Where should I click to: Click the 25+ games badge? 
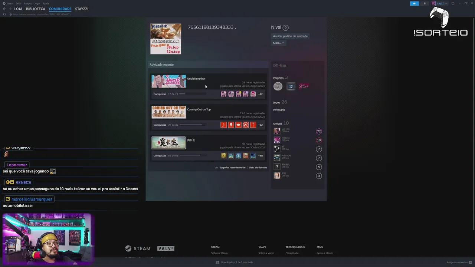304,86
